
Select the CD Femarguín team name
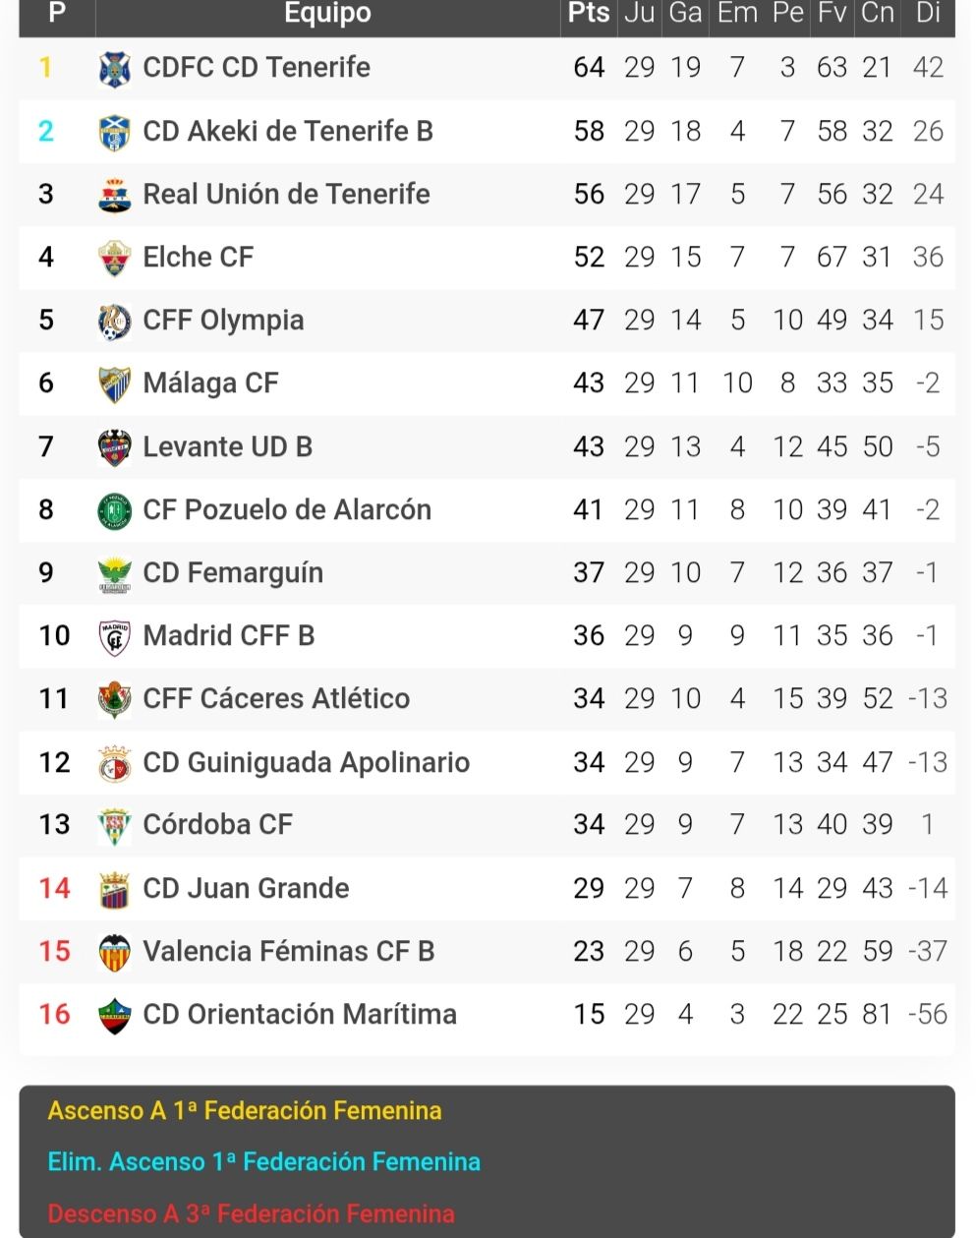point(233,572)
